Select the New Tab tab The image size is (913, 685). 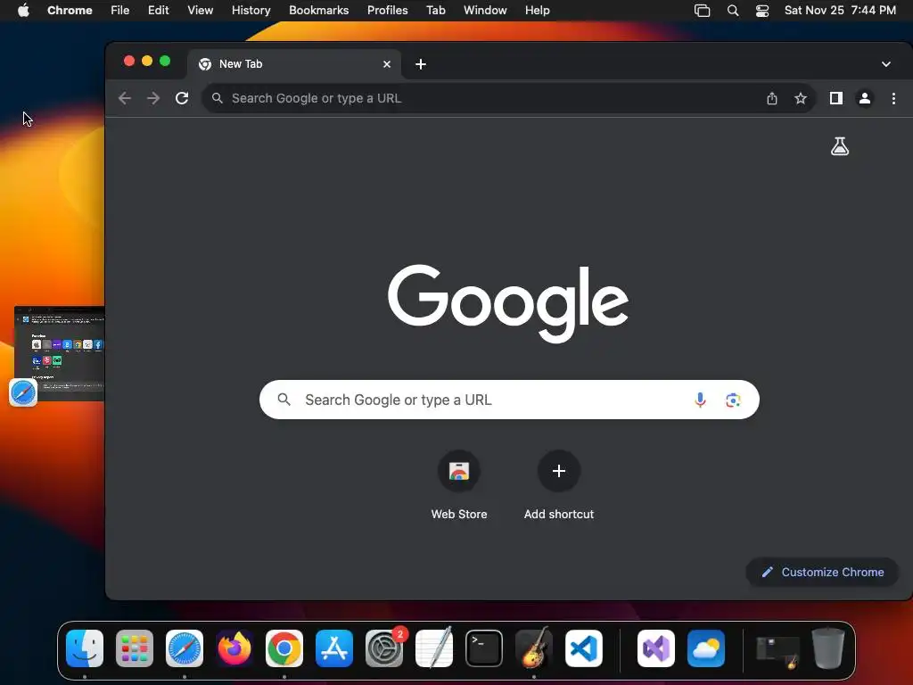pyautogui.click(x=294, y=64)
